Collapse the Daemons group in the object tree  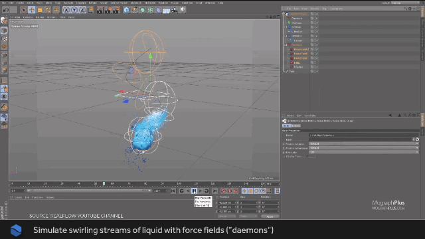click(x=286, y=45)
